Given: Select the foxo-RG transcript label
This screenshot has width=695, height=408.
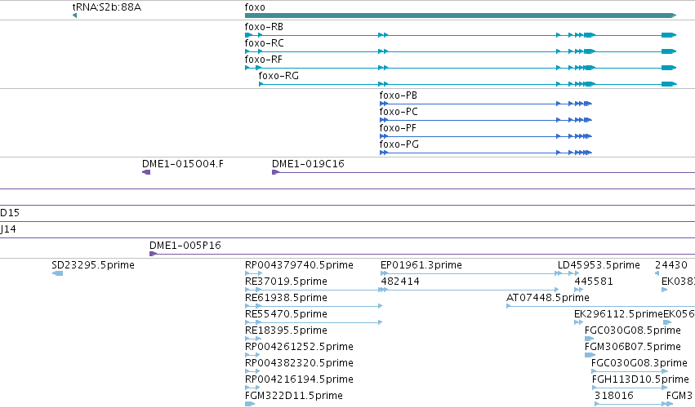Looking at the screenshot, I should pos(278,76).
